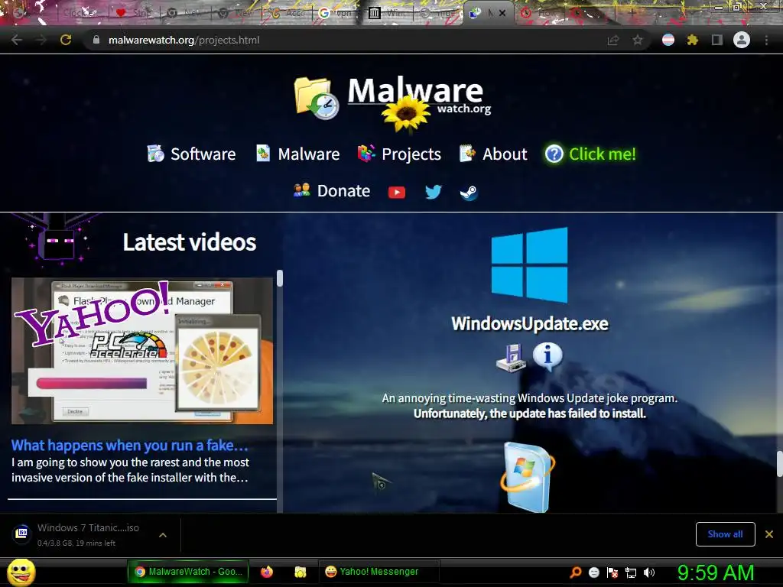Click the Windows Update shield box icon
The image size is (783, 587).
pyautogui.click(x=528, y=478)
